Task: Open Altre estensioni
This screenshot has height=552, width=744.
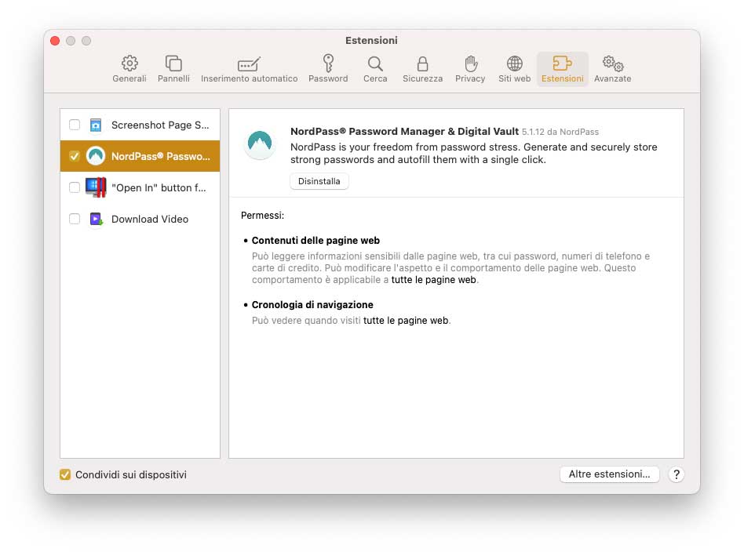Action: pos(609,474)
